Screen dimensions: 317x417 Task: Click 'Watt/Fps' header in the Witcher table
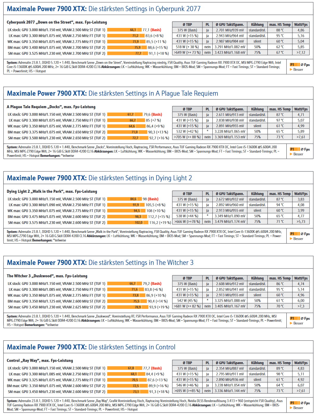tap(301, 278)
